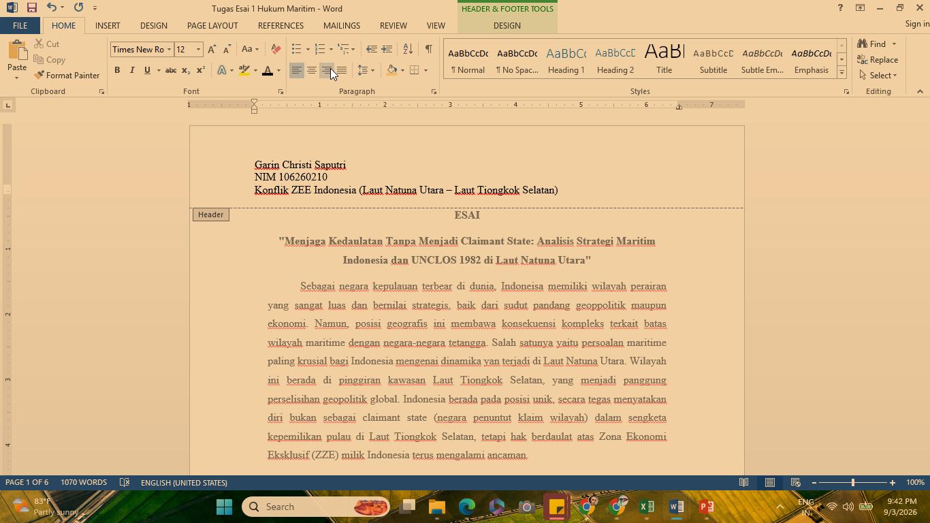This screenshot has width=930, height=523.
Task: Click the Replace button
Action: point(878,60)
